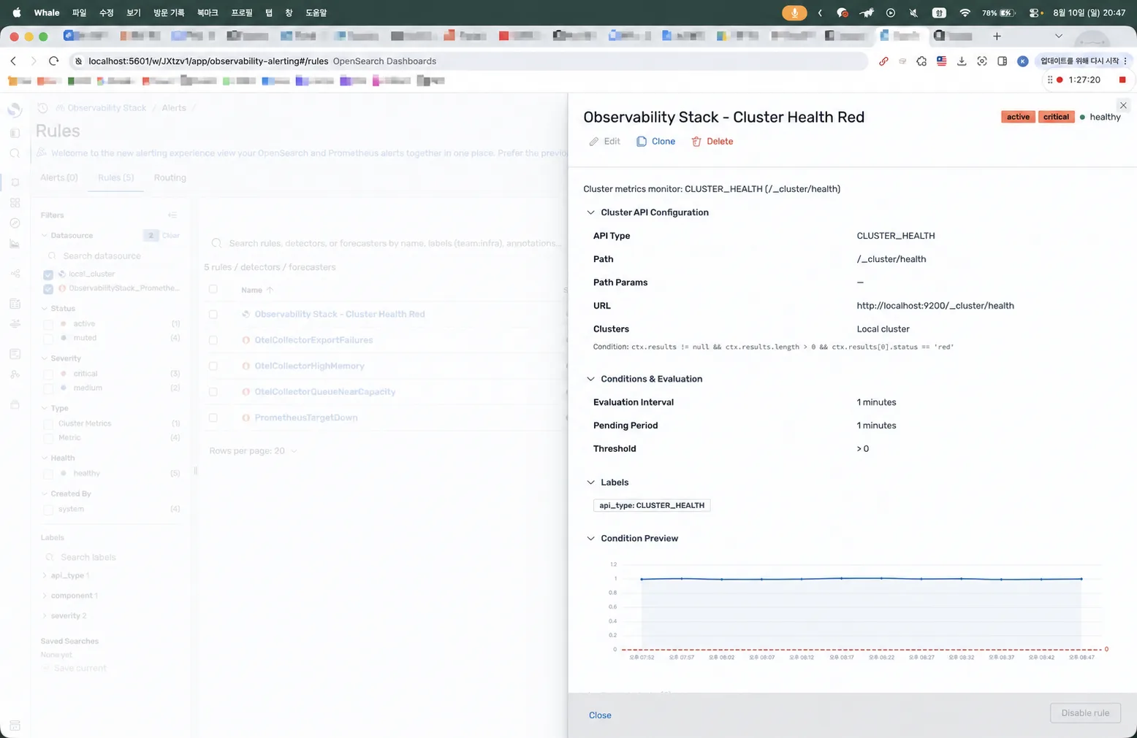Expand the component label group

pos(45,596)
